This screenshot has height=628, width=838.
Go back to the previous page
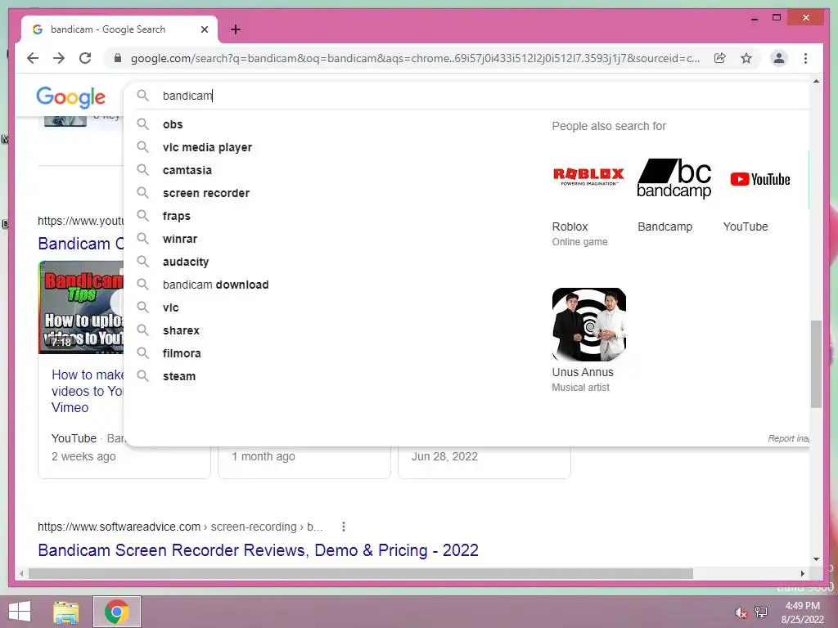(33, 58)
